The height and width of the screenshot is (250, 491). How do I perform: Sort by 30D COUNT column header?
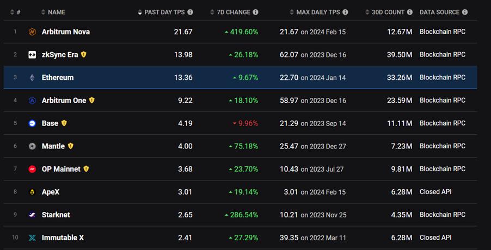pos(385,12)
